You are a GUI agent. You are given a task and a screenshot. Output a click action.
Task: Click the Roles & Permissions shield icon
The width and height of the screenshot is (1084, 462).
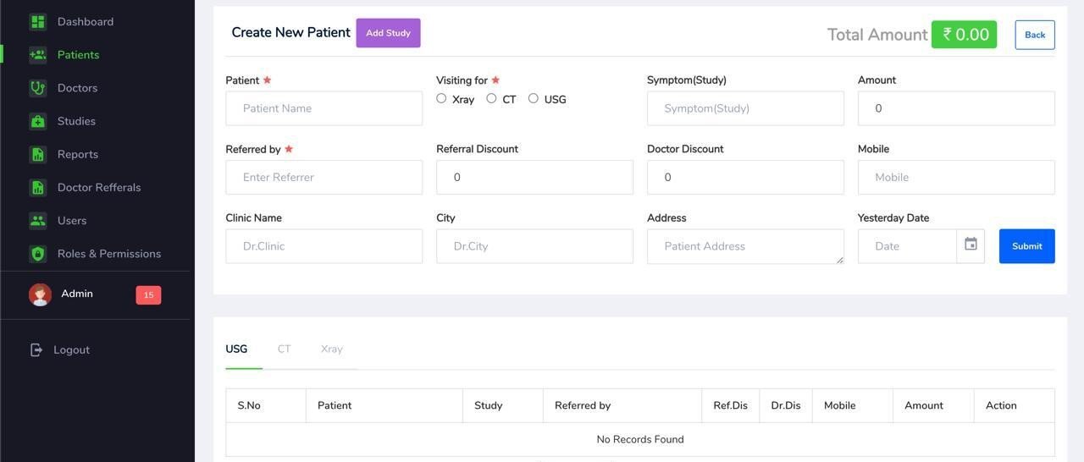point(37,254)
